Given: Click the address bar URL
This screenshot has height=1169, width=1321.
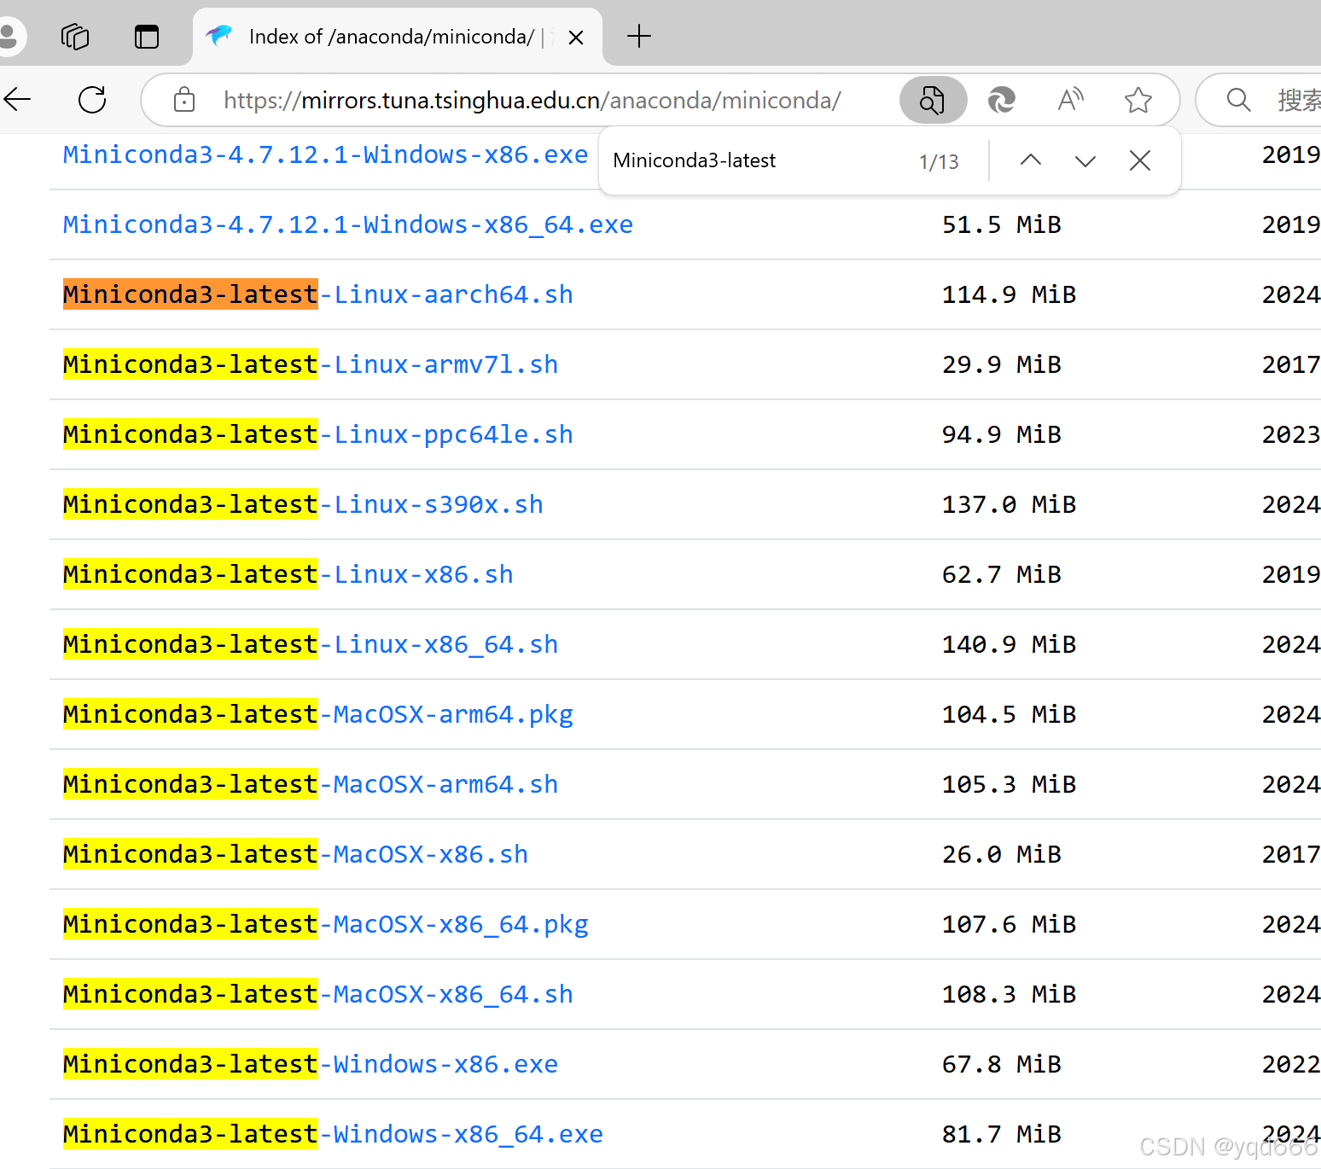Looking at the screenshot, I should click(x=532, y=101).
